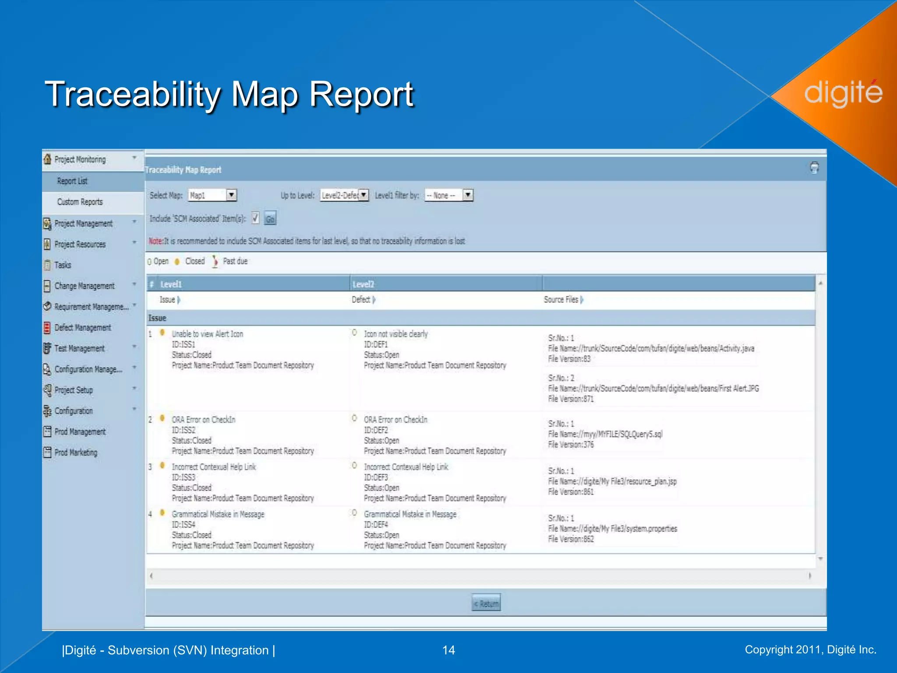The width and height of the screenshot is (897, 673).
Task: Click the closed status dot for ISS4
Action: point(162,513)
